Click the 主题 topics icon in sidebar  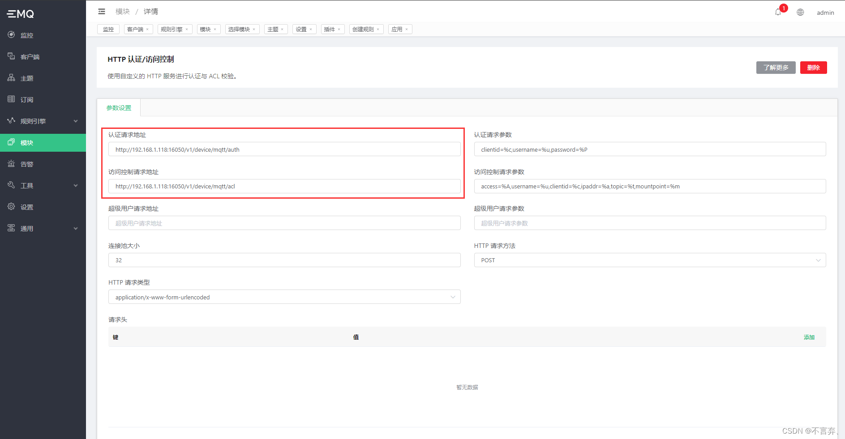point(11,77)
